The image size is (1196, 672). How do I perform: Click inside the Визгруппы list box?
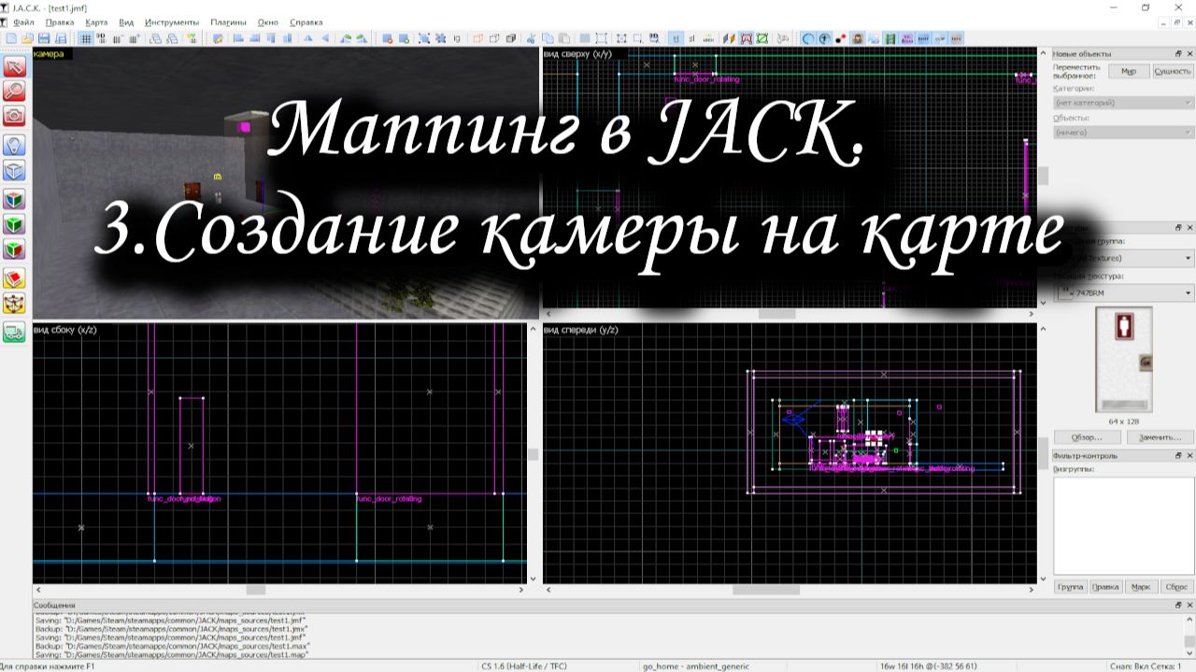point(1123,525)
